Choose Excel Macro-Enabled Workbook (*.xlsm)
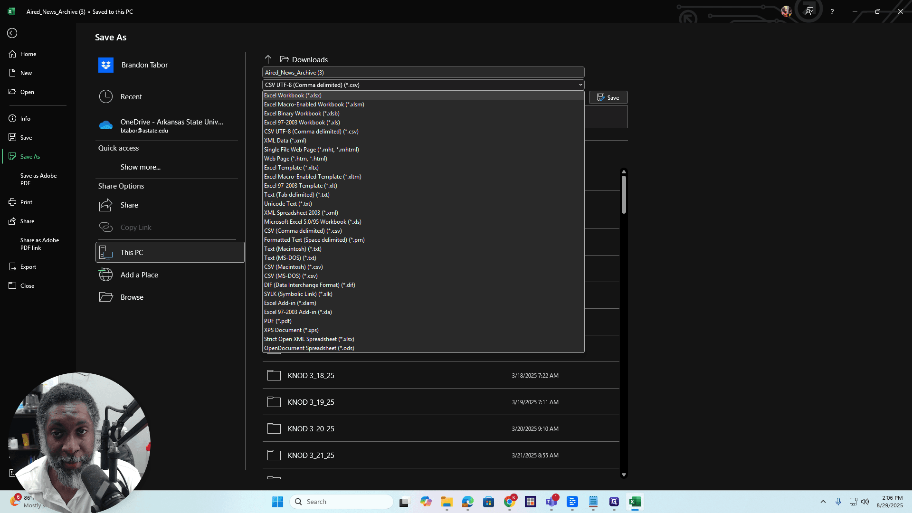 pos(423,104)
